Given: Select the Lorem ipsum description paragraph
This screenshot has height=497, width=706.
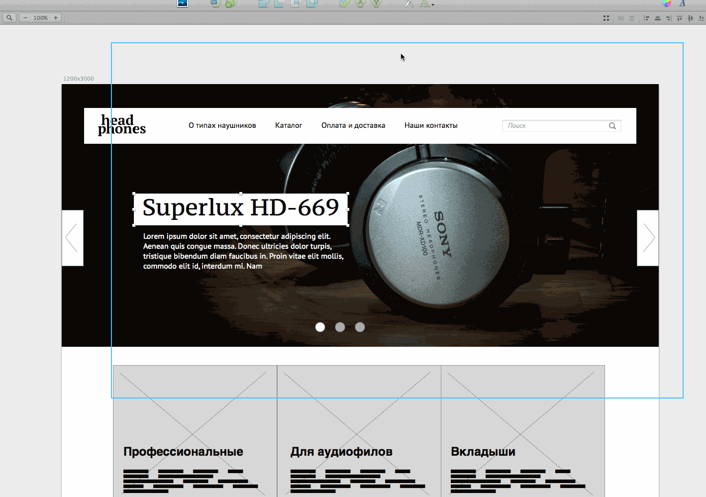Looking at the screenshot, I should point(243,251).
